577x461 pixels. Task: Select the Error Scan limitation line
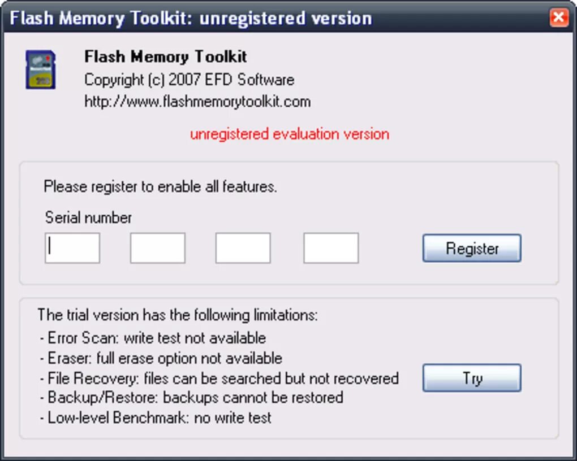coord(153,338)
